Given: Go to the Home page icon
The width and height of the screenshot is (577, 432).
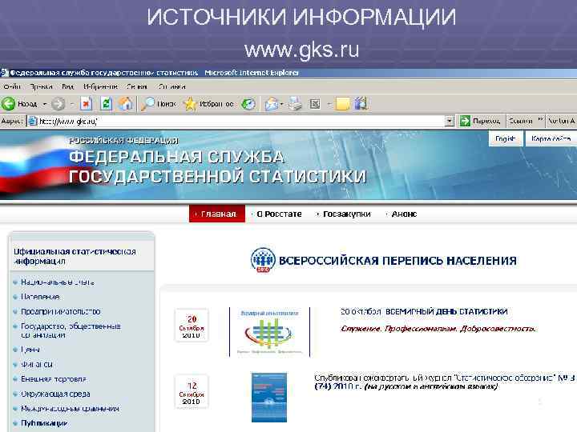Looking at the screenshot, I should [x=126, y=104].
